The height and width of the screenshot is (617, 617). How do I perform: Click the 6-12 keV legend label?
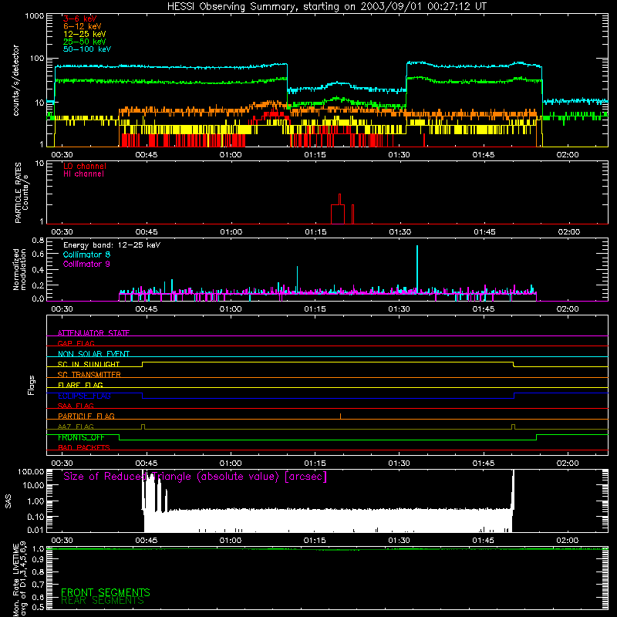point(83,26)
